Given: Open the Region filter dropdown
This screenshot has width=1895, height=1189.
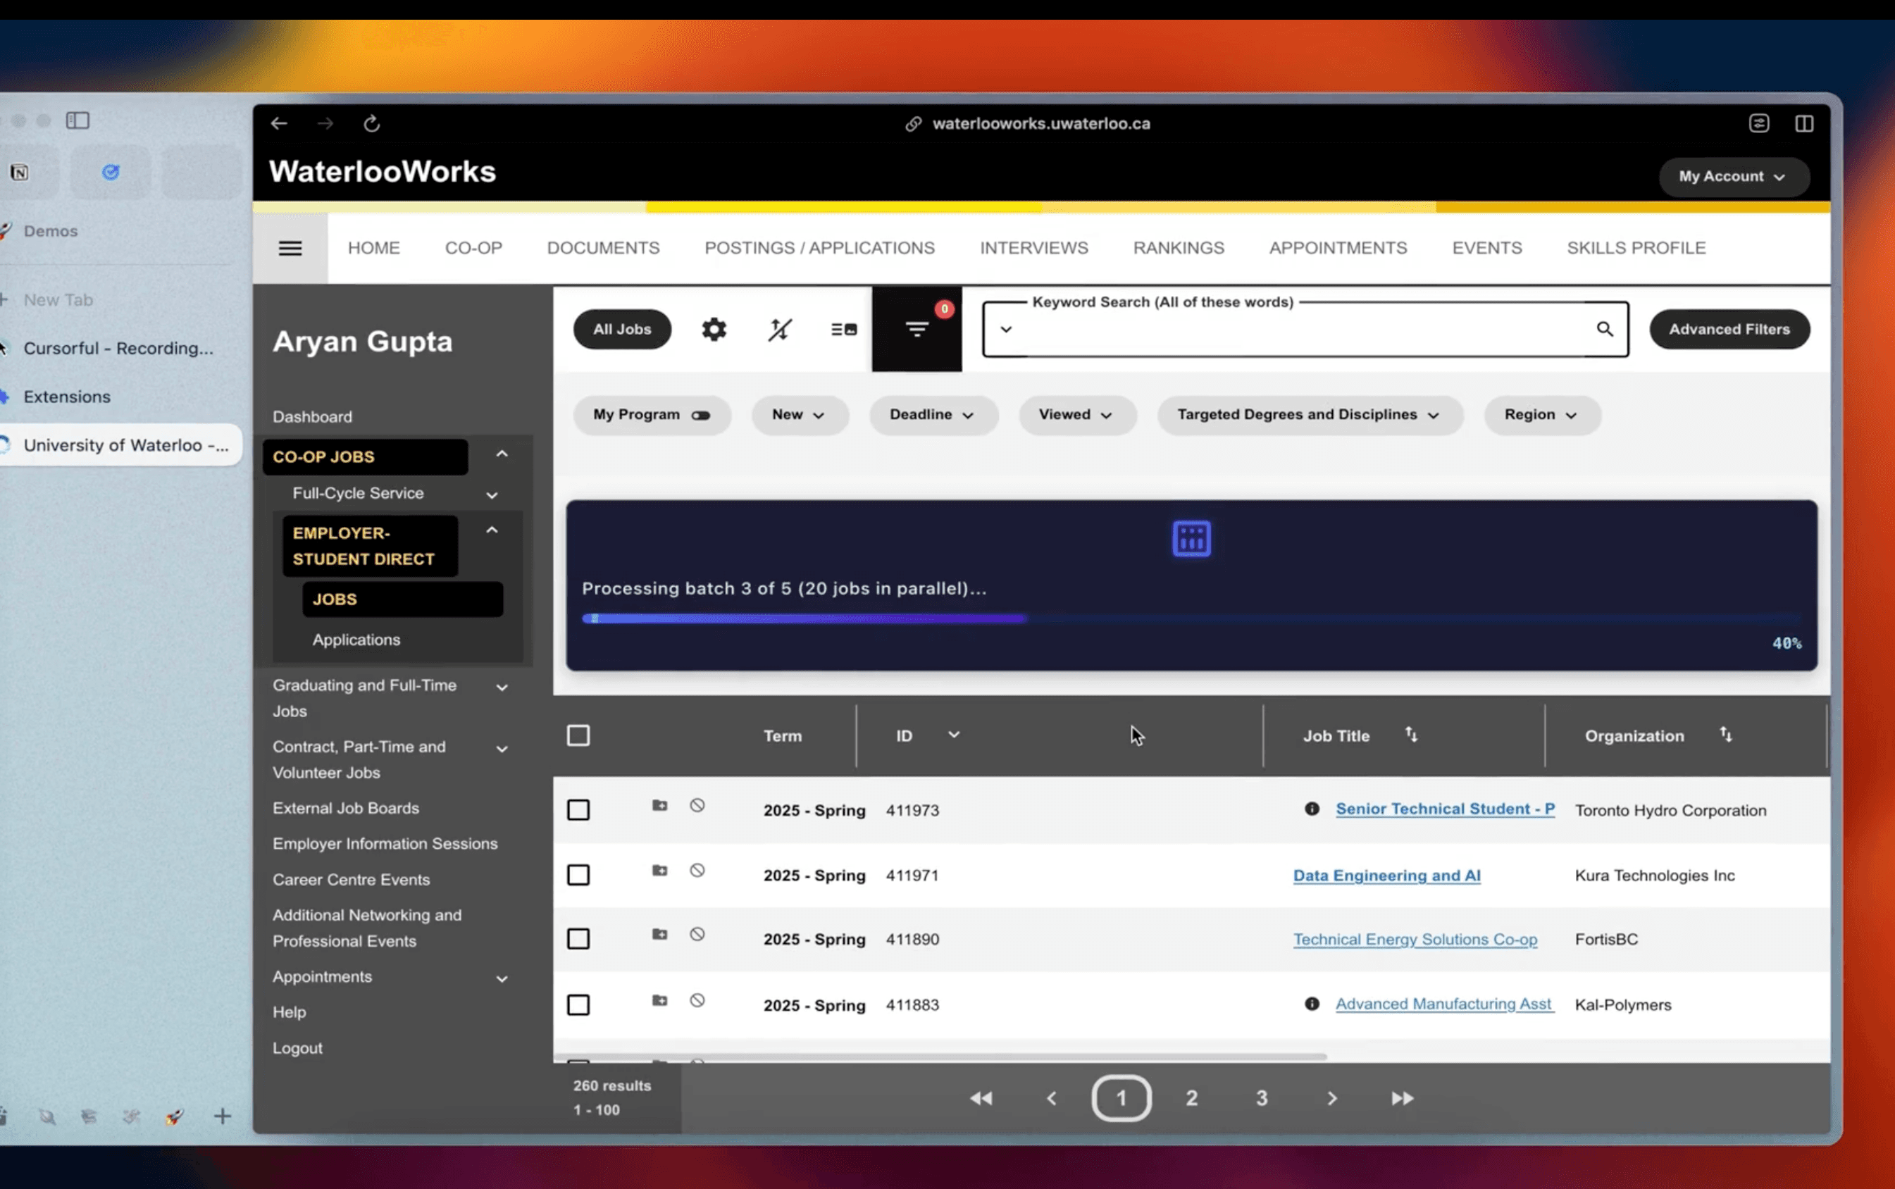Looking at the screenshot, I should 1541,415.
